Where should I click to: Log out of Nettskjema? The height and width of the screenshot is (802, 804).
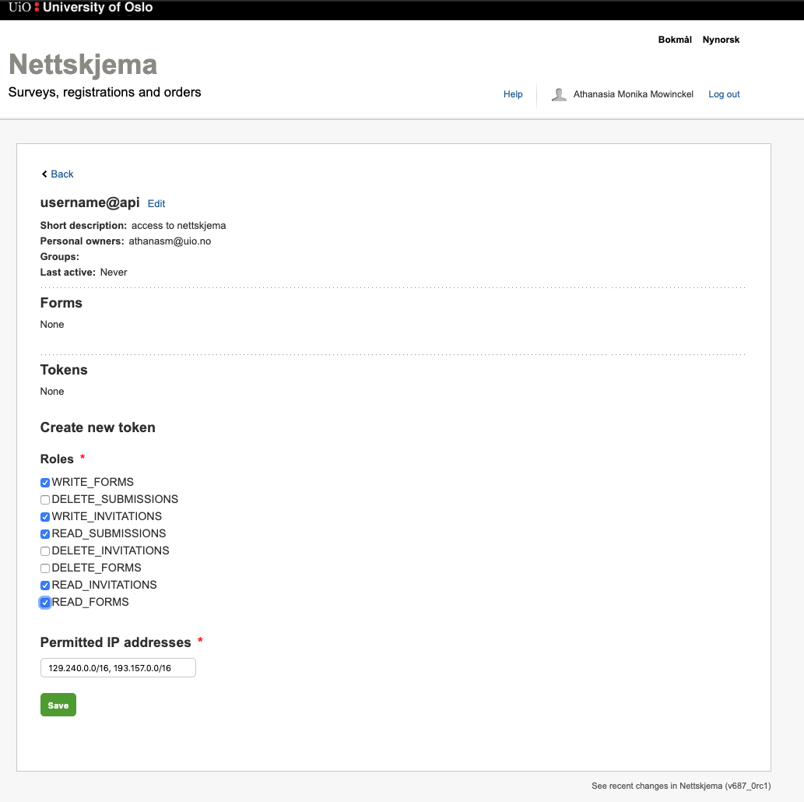coord(724,94)
